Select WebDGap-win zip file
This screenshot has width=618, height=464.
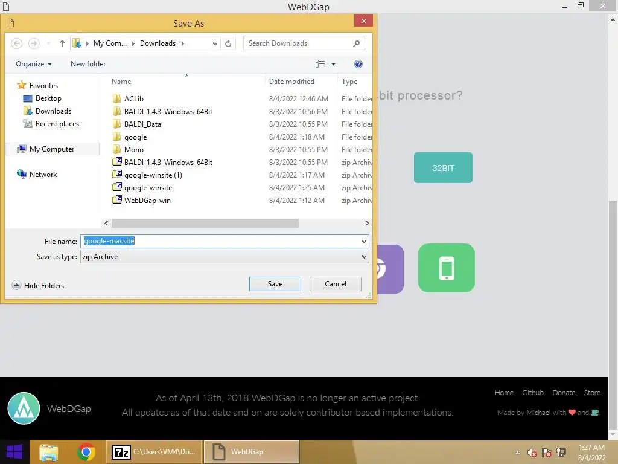pyautogui.click(x=147, y=201)
